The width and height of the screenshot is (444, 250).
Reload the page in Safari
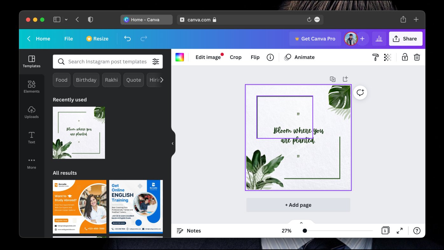pos(309,19)
